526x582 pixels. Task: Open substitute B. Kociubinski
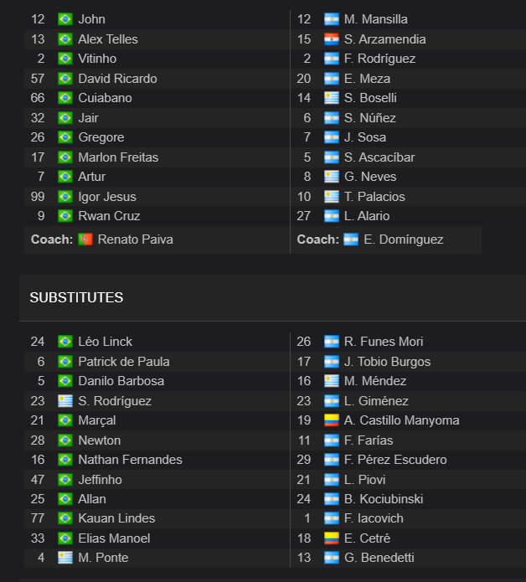(x=384, y=499)
